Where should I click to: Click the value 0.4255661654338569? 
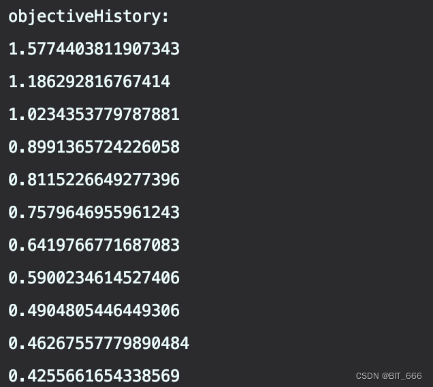(94, 375)
